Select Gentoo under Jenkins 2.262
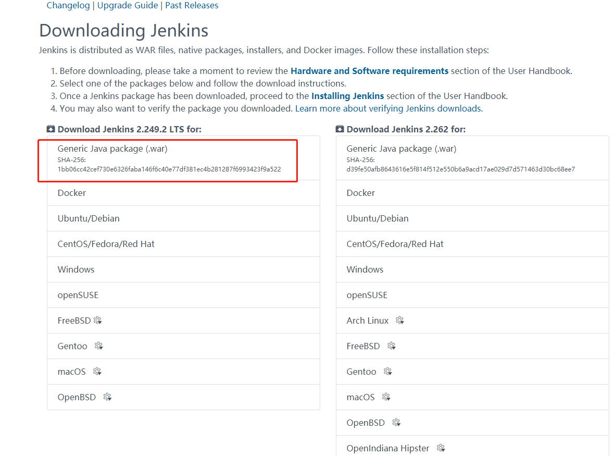616x456 pixels. coord(473,372)
